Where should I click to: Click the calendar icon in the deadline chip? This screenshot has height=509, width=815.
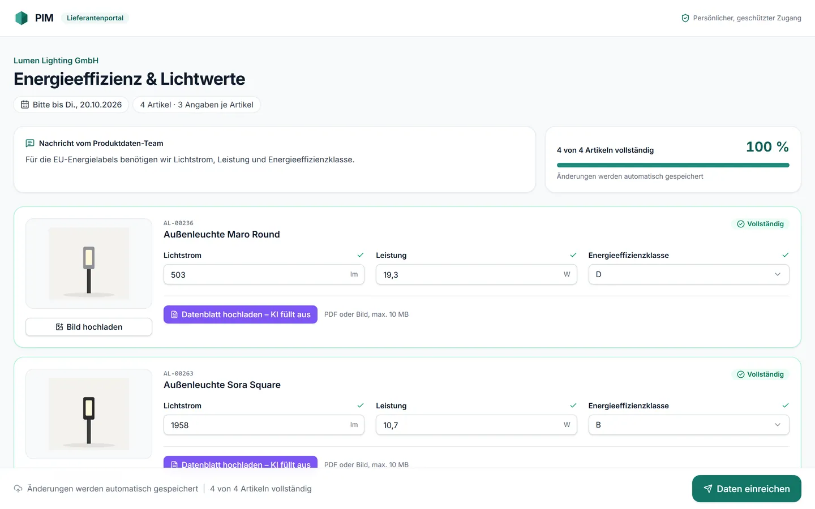25,105
